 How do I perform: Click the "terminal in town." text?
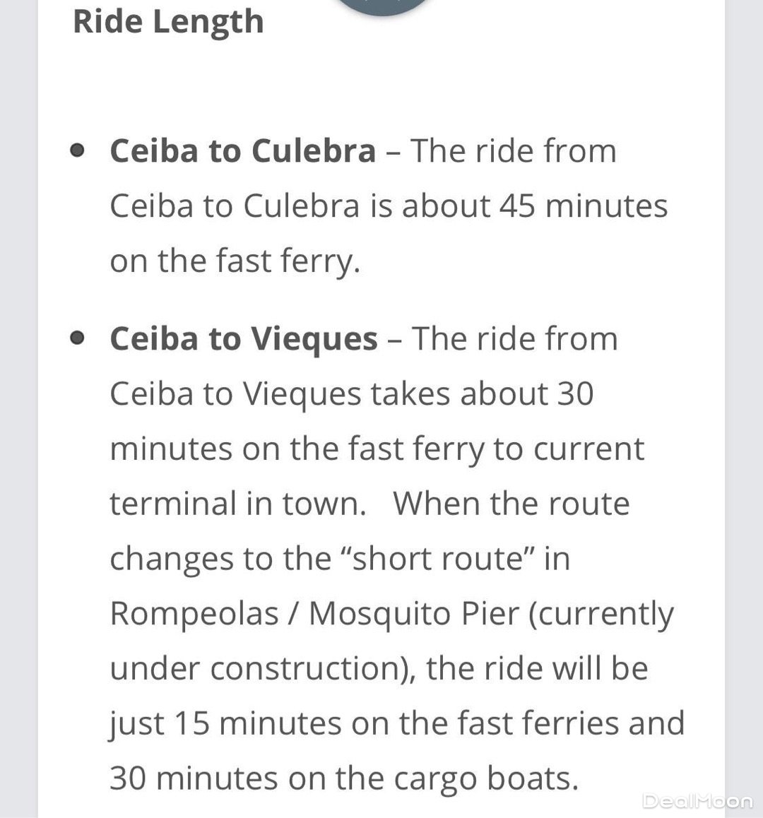pos(238,504)
